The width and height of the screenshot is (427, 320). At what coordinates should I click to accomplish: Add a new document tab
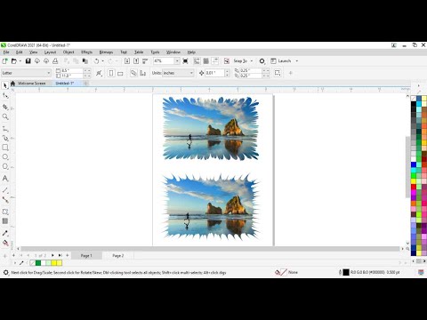tap(85, 84)
